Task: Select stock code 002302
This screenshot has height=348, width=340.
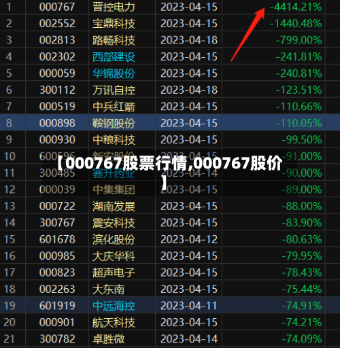Action: point(57,56)
